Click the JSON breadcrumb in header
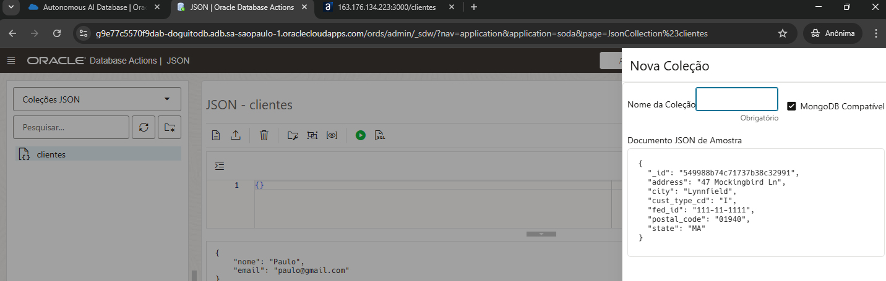The image size is (886, 281). (x=178, y=61)
